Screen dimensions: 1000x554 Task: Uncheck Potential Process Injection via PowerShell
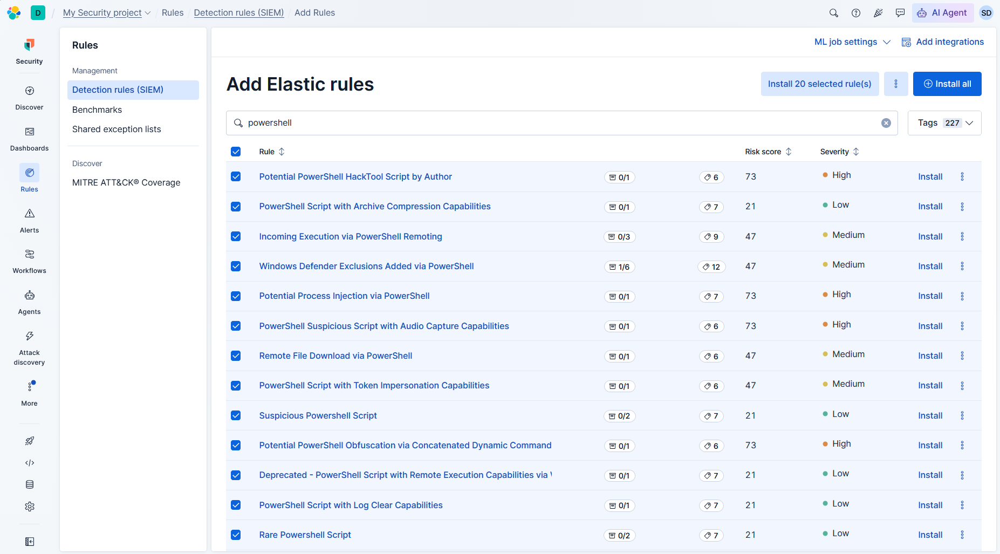pyautogui.click(x=236, y=296)
